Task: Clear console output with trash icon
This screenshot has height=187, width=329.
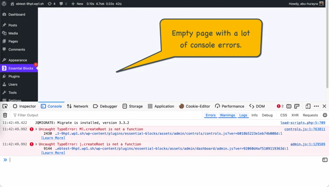Action: point(5,115)
